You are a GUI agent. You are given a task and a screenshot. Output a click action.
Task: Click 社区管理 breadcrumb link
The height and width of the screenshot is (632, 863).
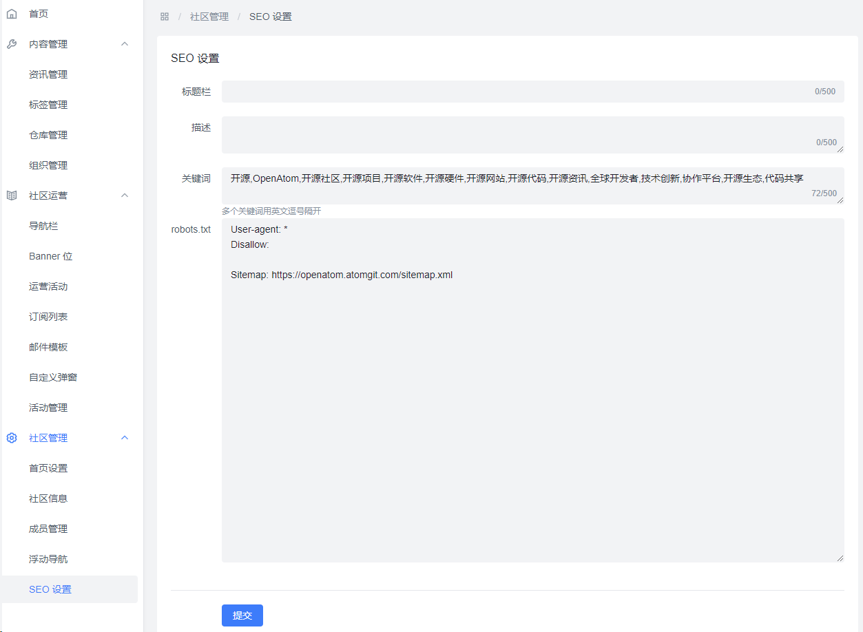(x=209, y=17)
